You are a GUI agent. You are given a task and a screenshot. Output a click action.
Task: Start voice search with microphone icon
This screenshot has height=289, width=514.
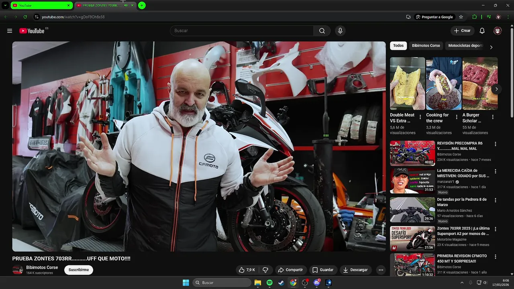point(340,31)
